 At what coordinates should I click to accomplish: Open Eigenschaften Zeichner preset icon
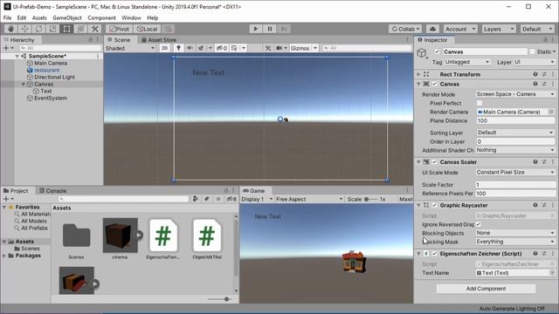point(544,254)
